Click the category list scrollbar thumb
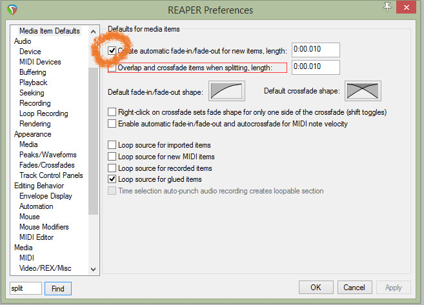424x305 pixels. 94,141
